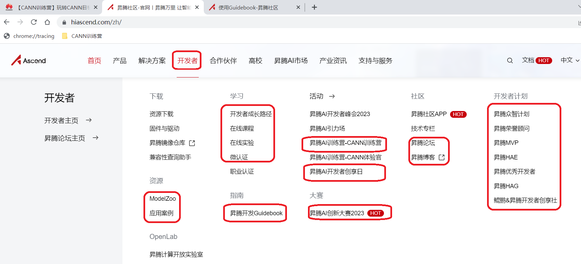Open the 昇腾AI市场 navigation menu
Screen dimensions: 581x264
[291, 61]
